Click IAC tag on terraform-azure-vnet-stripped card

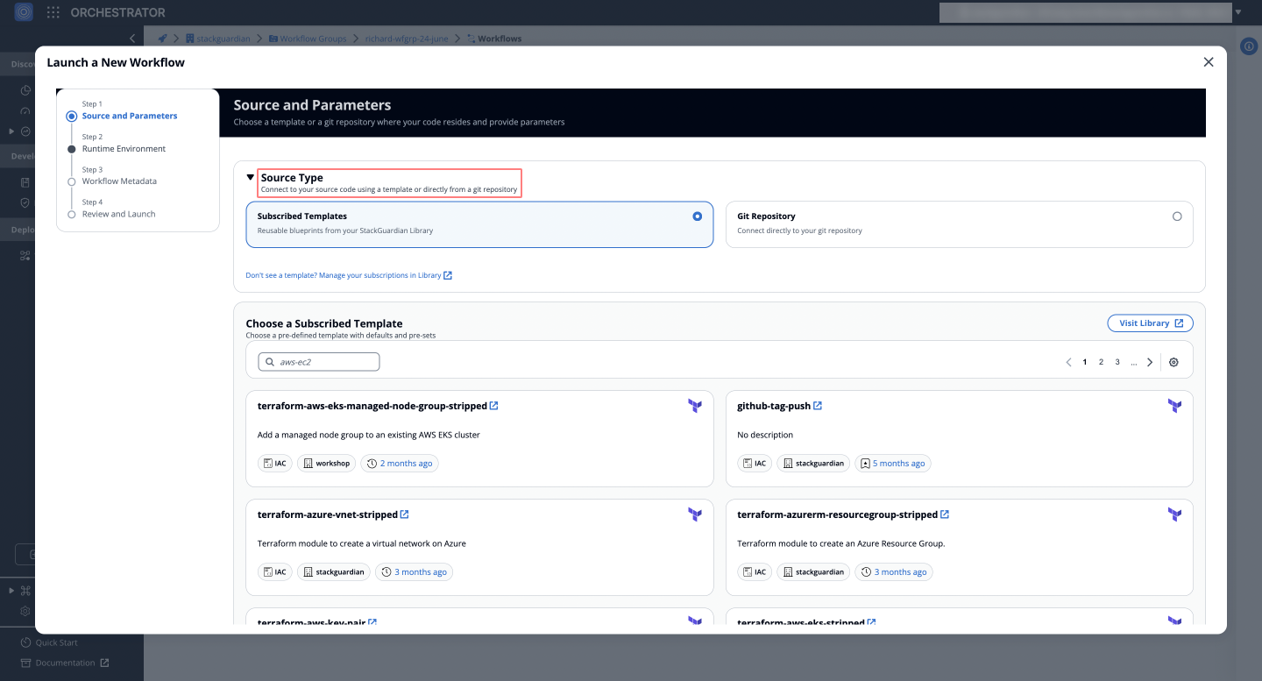pos(274,572)
